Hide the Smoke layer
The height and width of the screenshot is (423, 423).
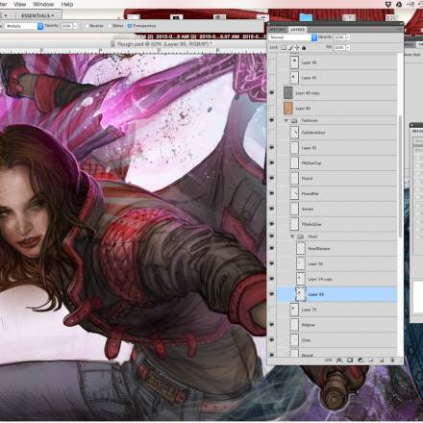point(272,209)
